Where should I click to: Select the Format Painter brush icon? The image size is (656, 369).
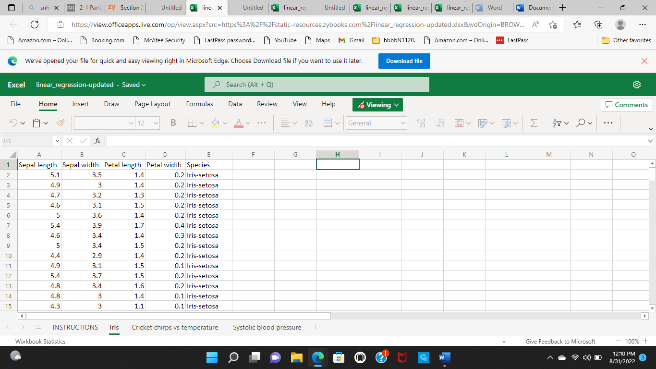[60, 123]
